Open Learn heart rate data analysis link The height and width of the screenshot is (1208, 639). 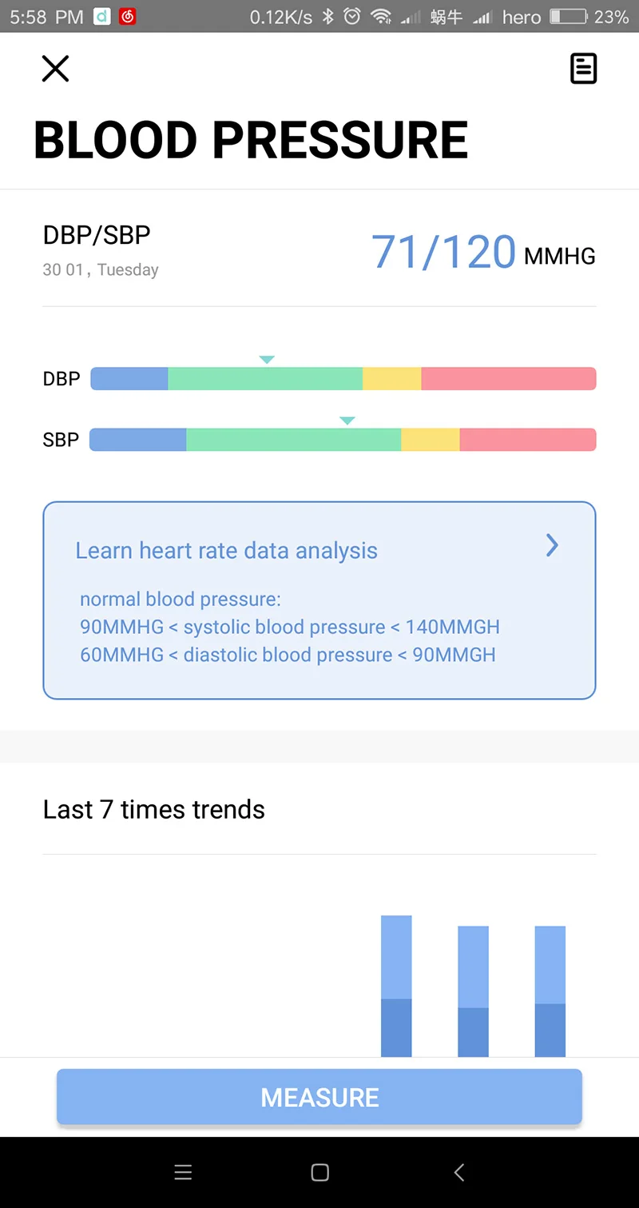coord(226,551)
